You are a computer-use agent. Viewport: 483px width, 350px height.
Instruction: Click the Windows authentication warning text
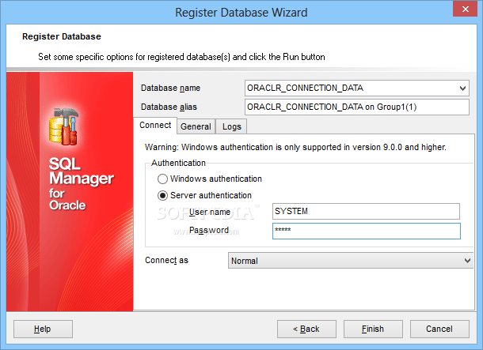pyautogui.click(x=295, y=147)
